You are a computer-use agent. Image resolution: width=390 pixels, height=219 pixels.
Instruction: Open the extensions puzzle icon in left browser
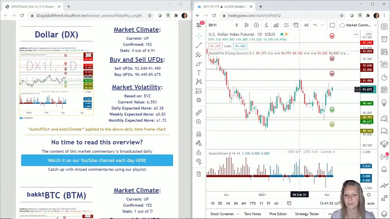click(176, 16)
